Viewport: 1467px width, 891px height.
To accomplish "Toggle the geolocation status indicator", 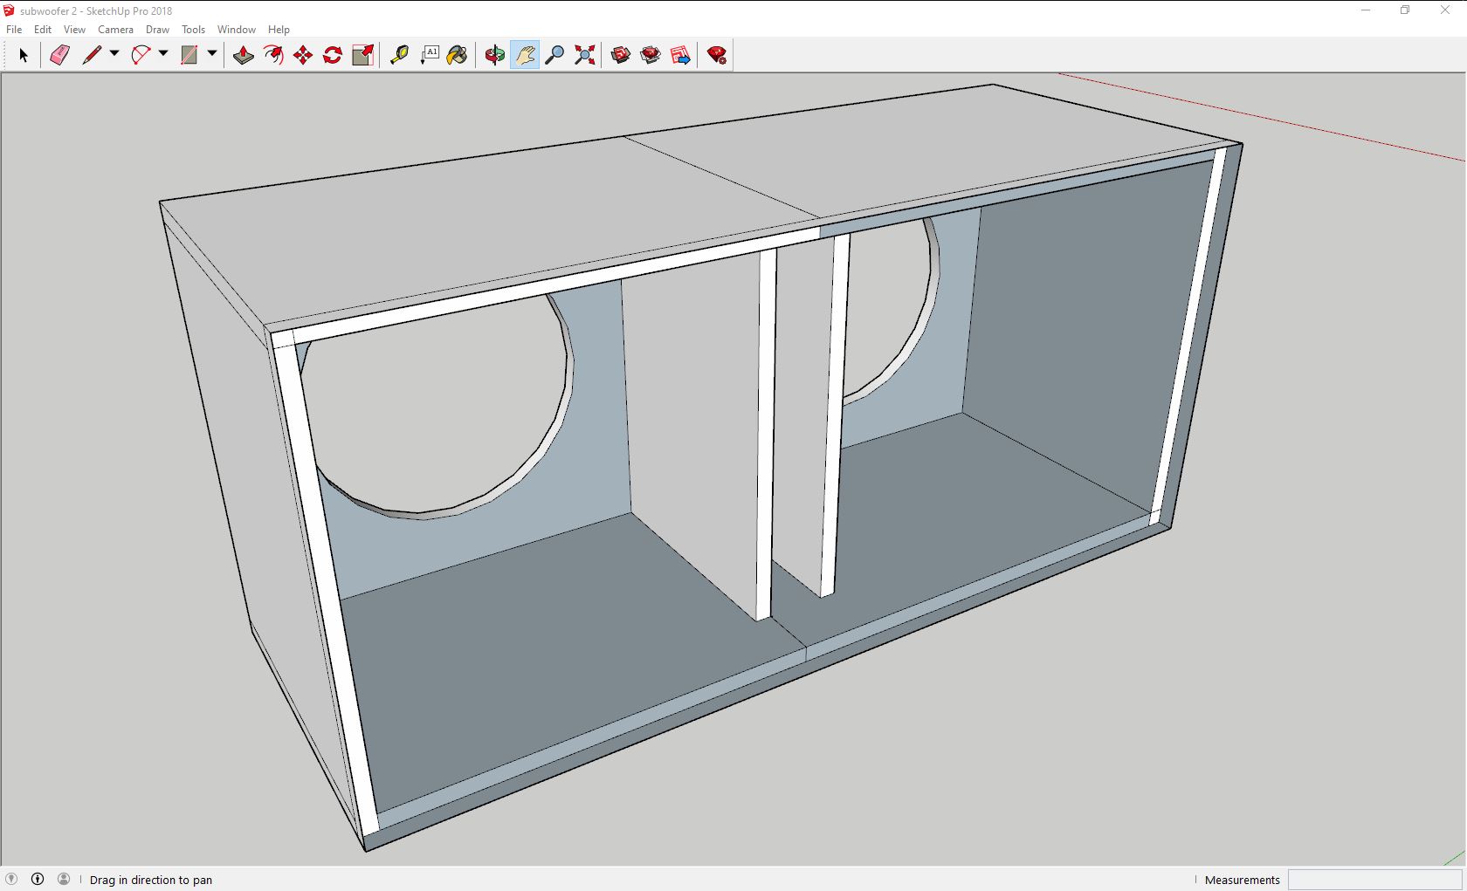I will pos(11,879).
